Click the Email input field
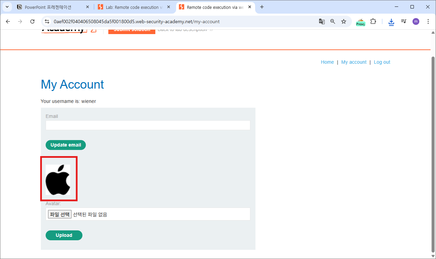 pos(148,125)
